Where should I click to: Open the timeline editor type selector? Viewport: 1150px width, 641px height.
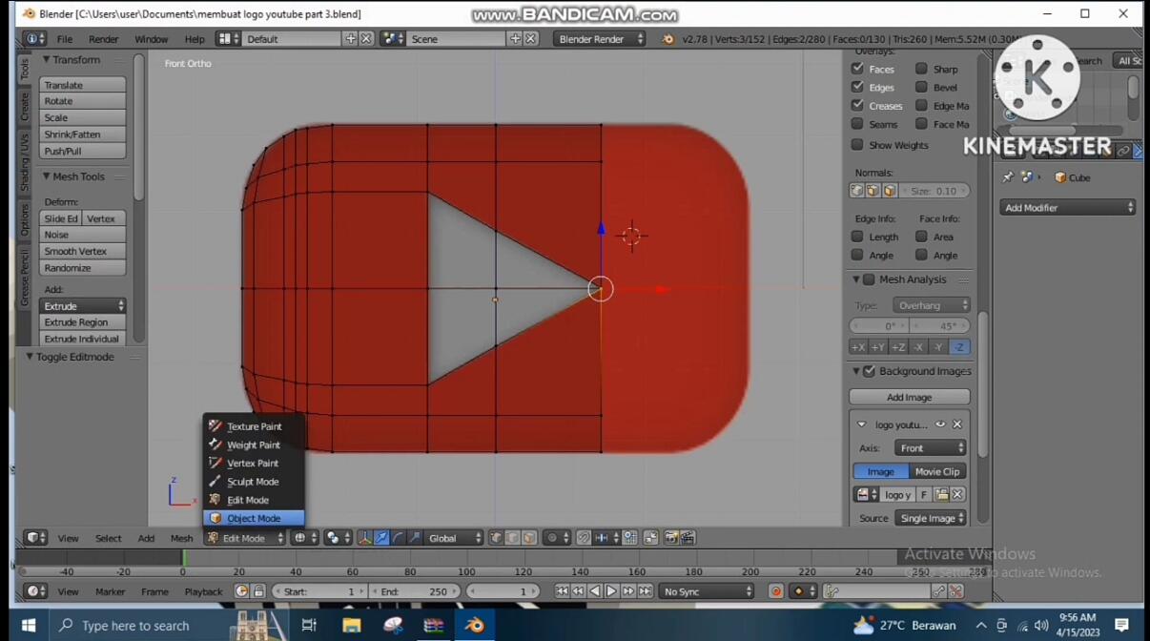coord(36,591)
